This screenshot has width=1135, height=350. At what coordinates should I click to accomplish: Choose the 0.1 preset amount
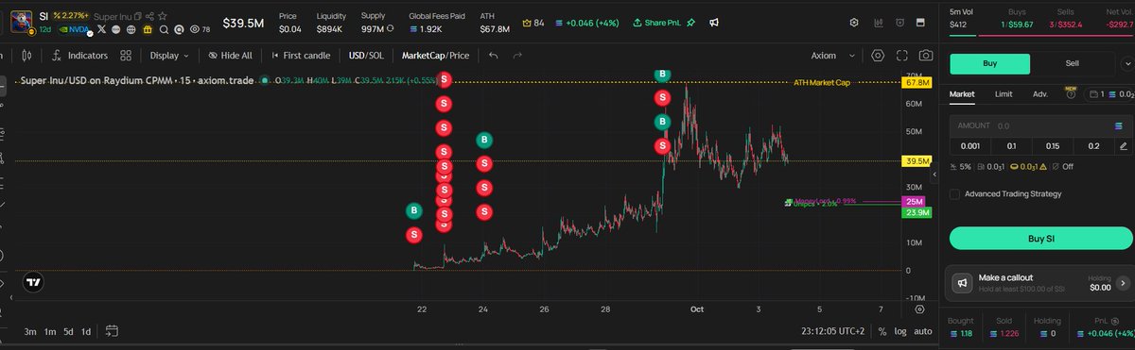(x=1011, y=146)
